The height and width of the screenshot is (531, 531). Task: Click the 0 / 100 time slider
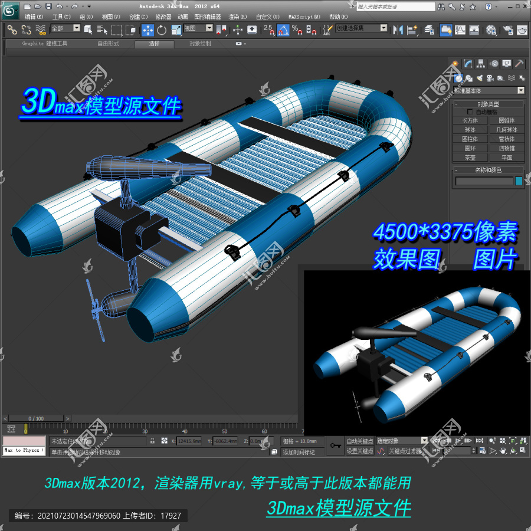(x=36, y=418)
